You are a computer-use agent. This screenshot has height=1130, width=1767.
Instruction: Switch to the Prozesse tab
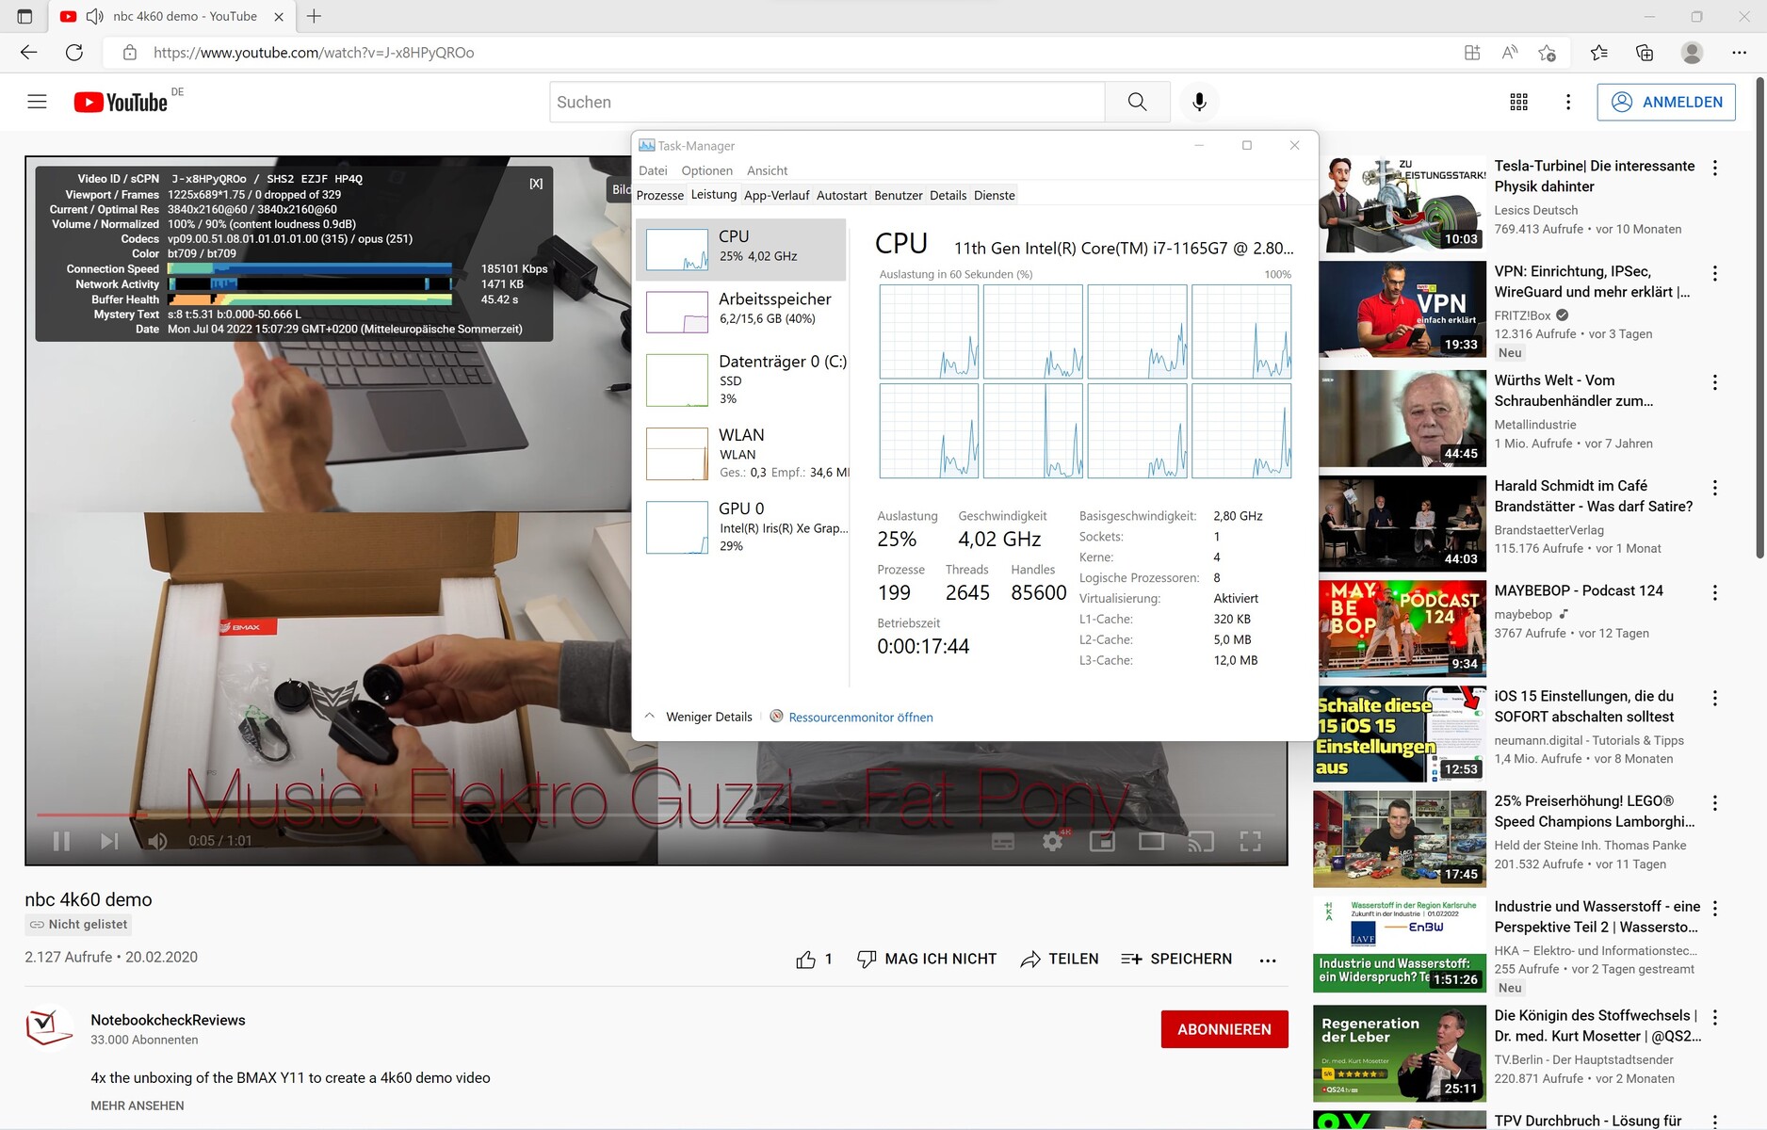[660, 195]
